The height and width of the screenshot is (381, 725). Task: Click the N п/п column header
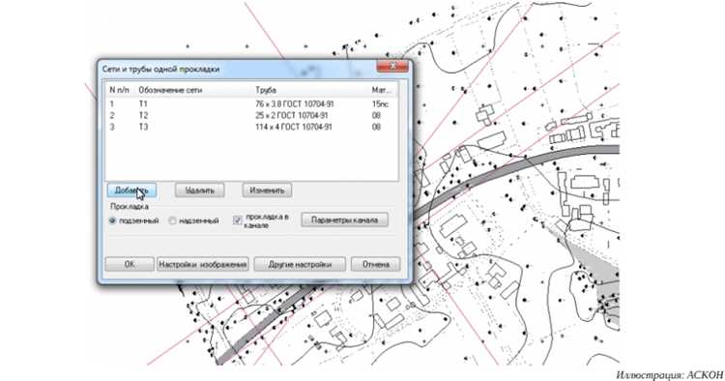coord(120,90)
